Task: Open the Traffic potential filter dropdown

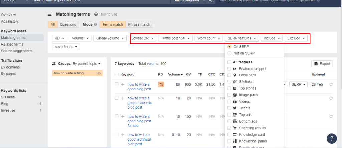Action: (x=175, y=38)
